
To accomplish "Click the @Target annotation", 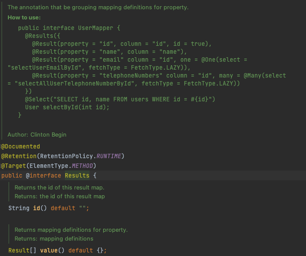I will (x=15, y=166).
